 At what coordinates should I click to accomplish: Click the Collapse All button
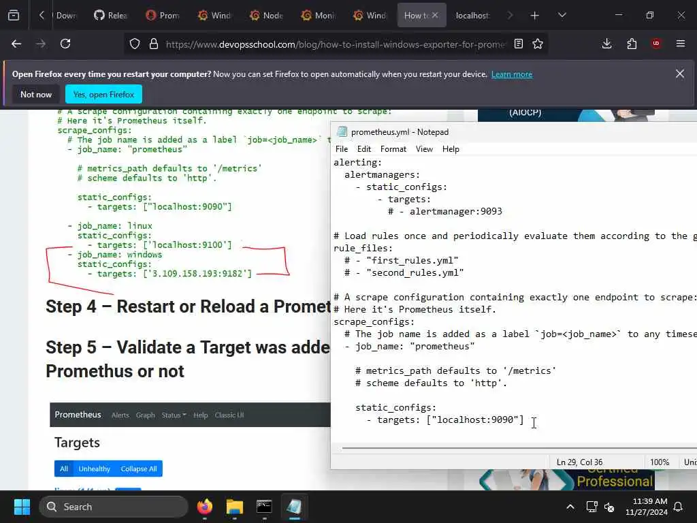click(139, 469)
